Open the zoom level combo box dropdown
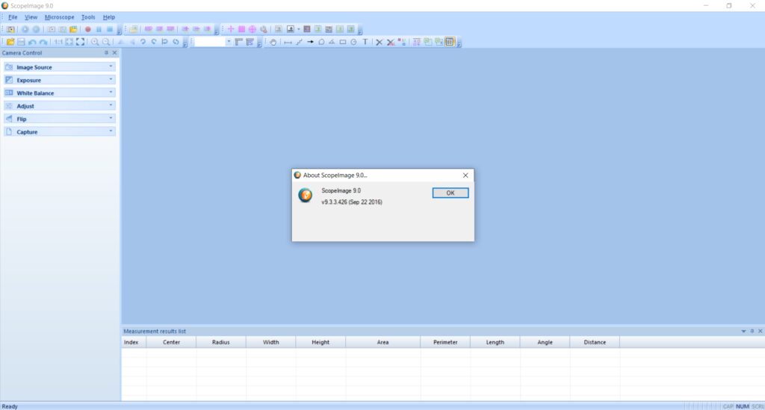Image resolution: width=765 pixels, height=410 pixels. 229,42
